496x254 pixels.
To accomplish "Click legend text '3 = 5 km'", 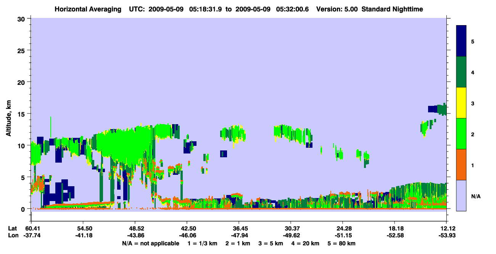I will coord(271,243).
